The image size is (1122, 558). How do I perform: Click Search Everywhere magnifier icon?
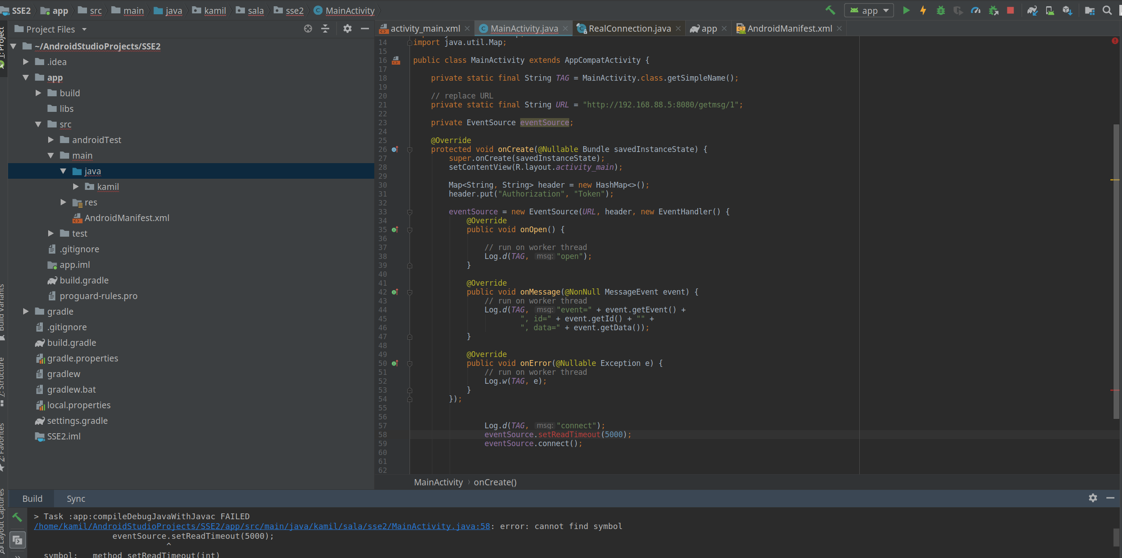1107,10
